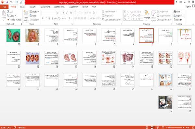Click the Paste clipboard icon

4,14
